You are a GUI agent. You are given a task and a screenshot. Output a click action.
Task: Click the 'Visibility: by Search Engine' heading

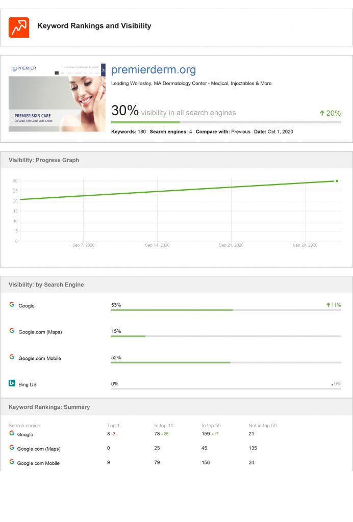(46, 284)
